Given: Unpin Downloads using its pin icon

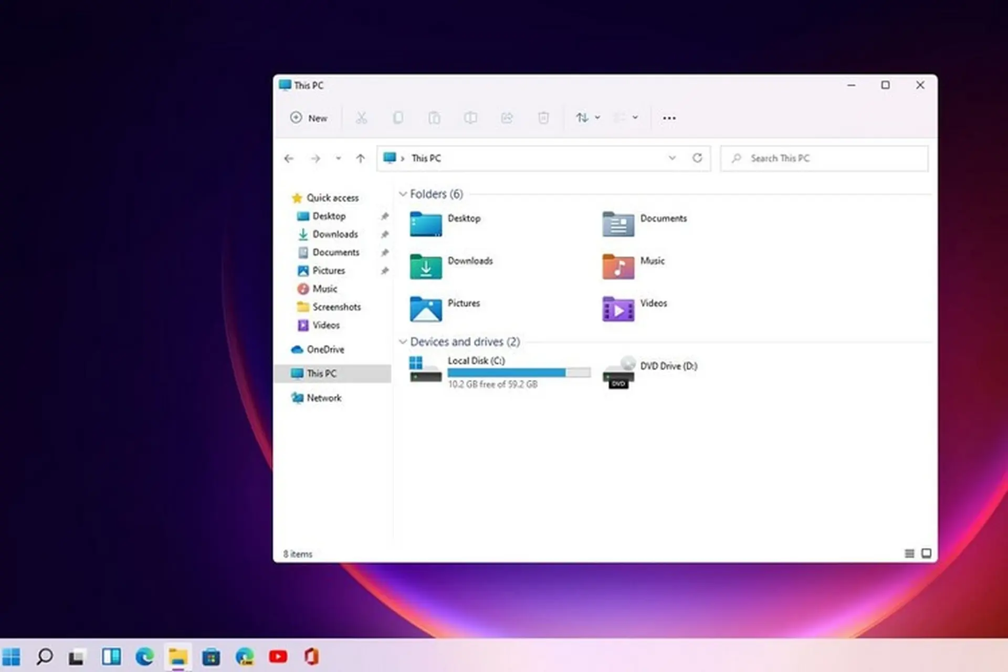Looking at the screenshot, I should (x=385, y=234).
